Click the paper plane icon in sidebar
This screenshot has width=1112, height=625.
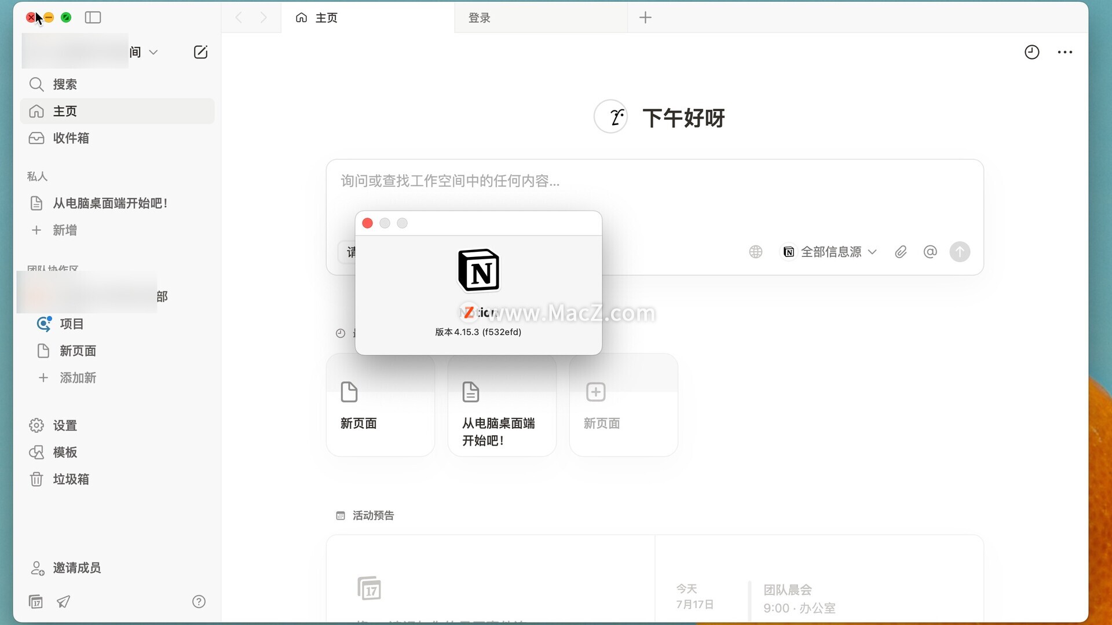pyautogui.click(x=63, y=602)
